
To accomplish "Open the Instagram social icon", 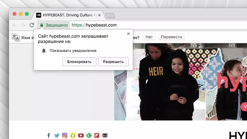I will coord(65,135).
